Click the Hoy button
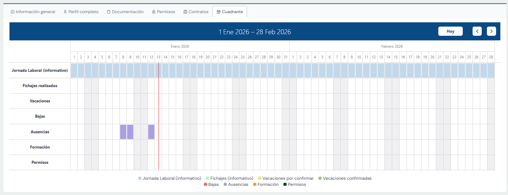 click(x=450, y=31)
